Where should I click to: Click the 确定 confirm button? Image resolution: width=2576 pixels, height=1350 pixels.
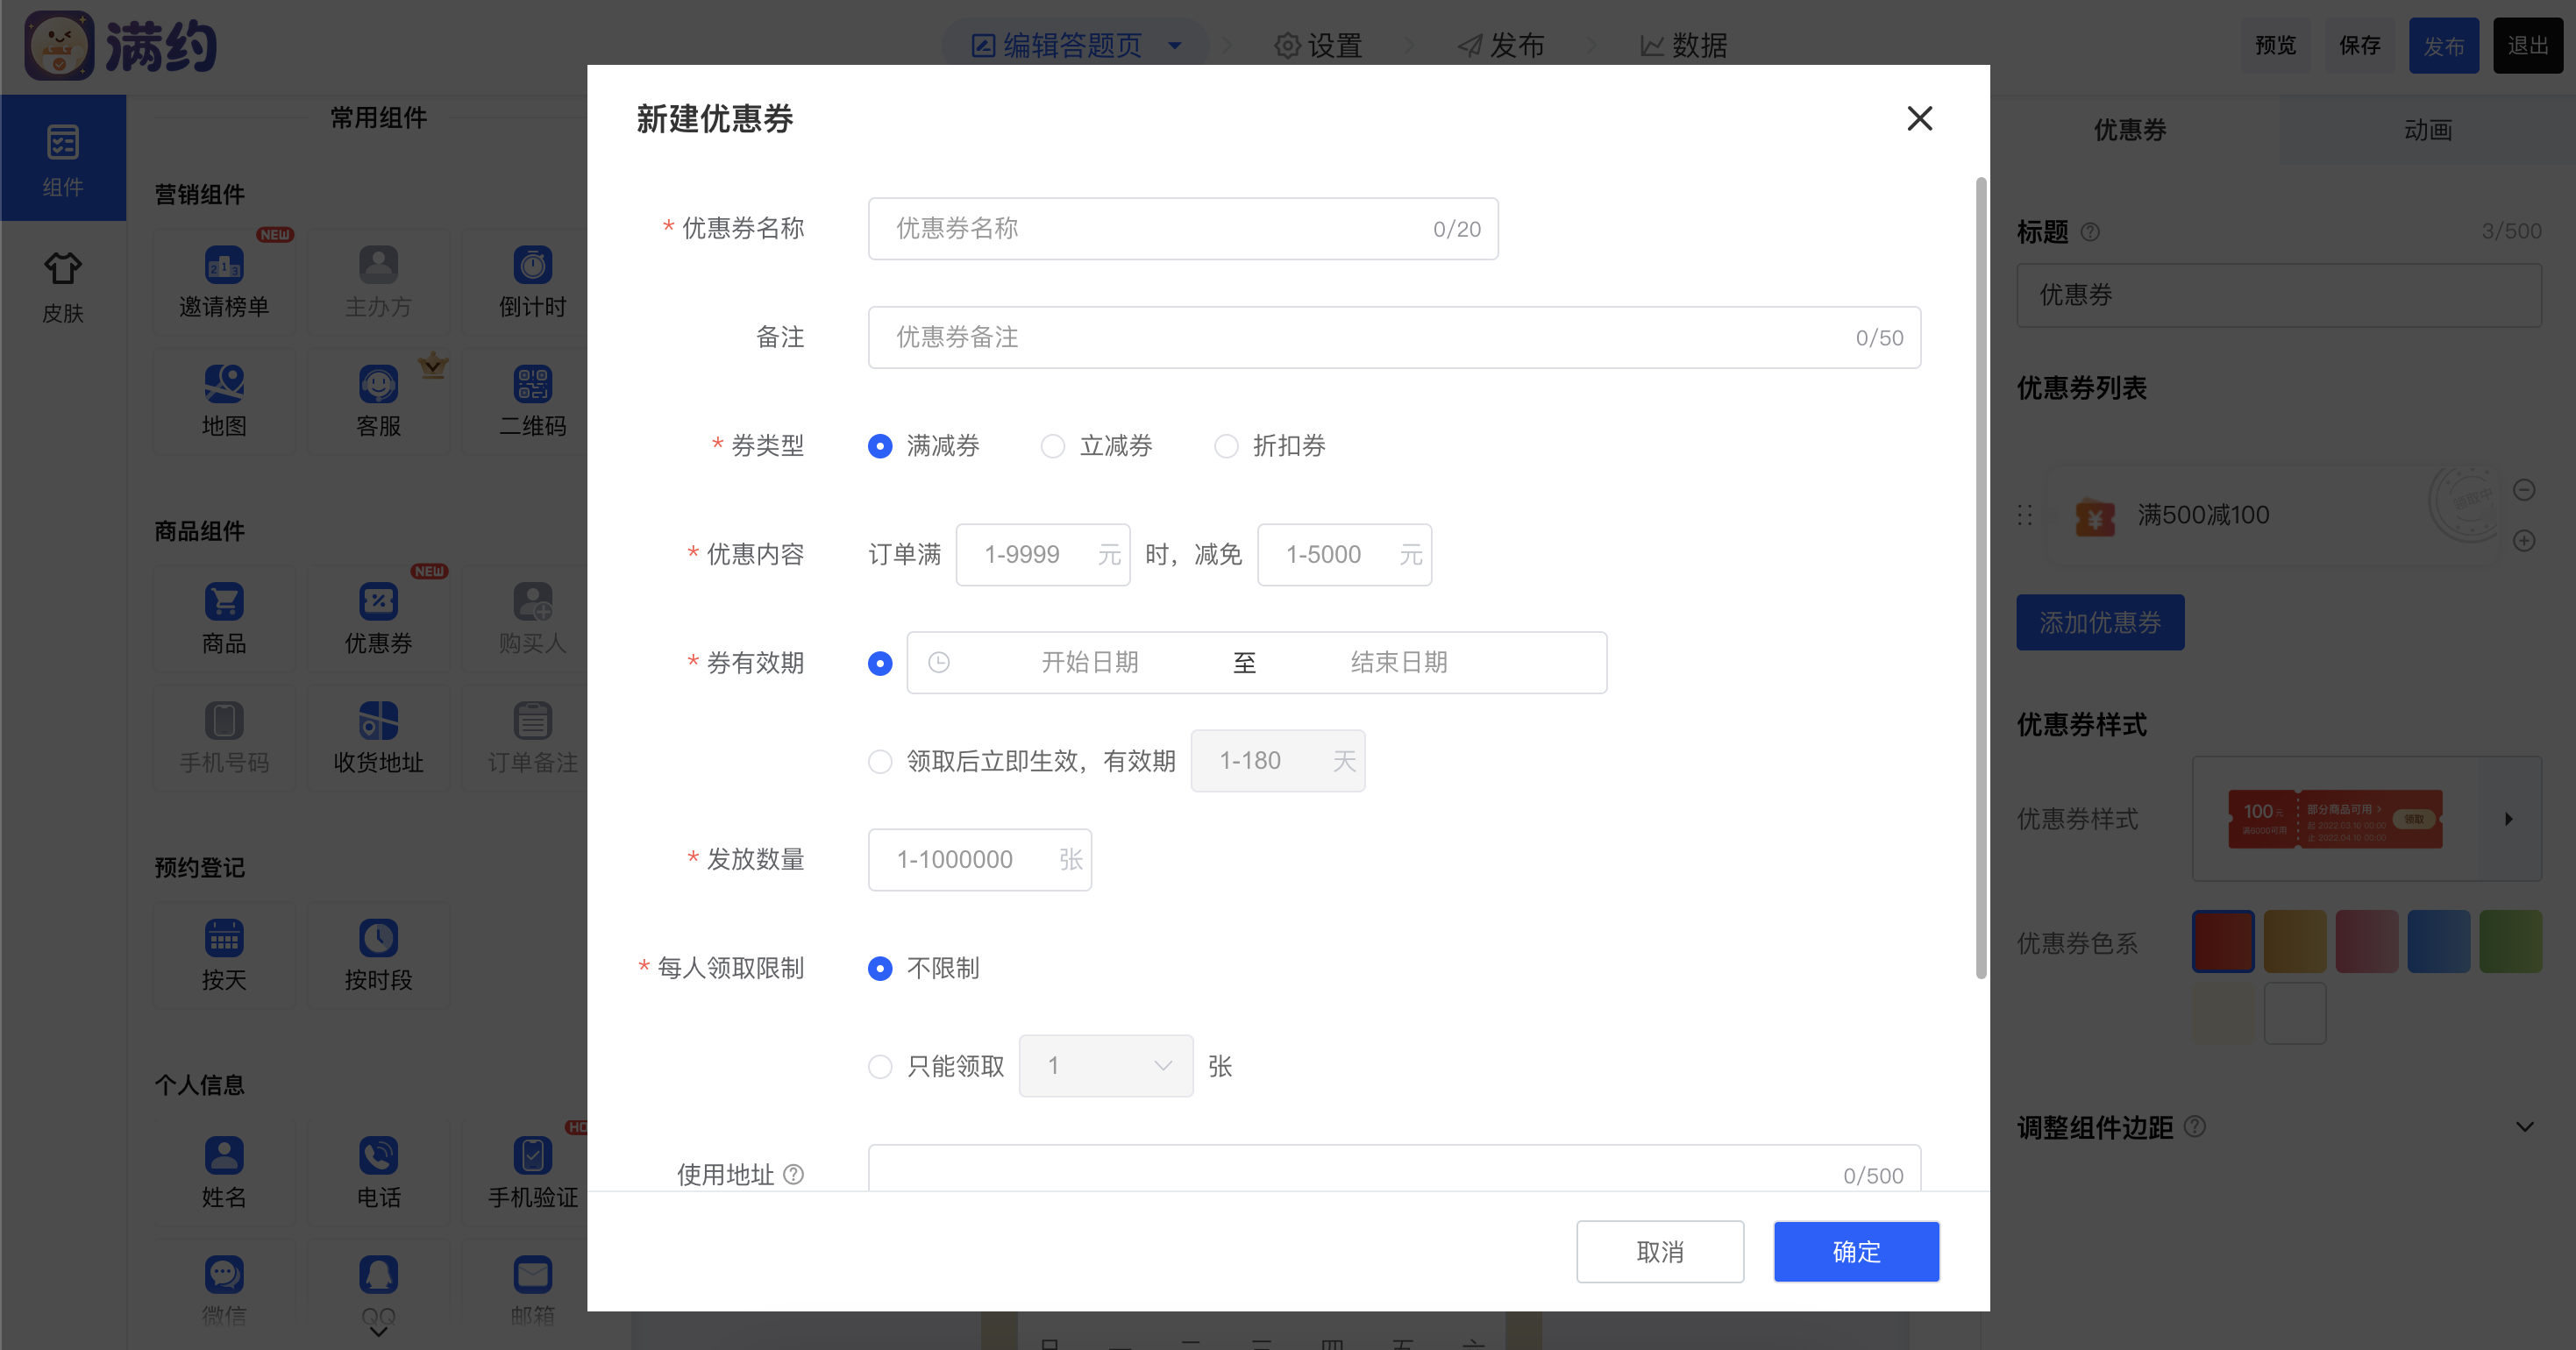pyautogui.click(x=1856, y=1252)
